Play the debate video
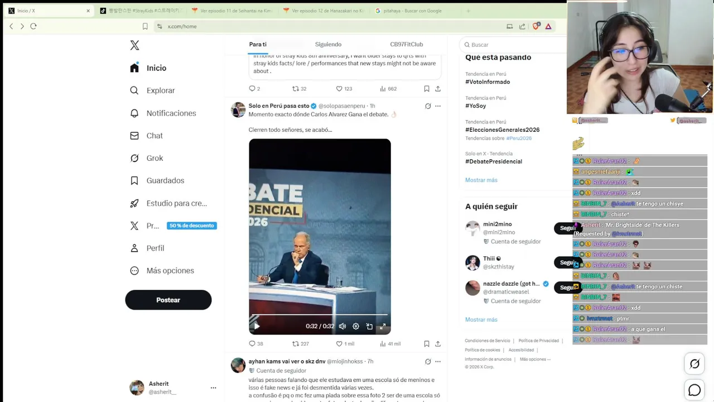The image size is (714, 402). pos(257,327)
